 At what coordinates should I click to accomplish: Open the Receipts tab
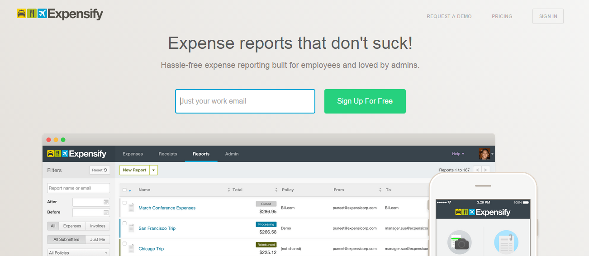click(x=168, y=154)
